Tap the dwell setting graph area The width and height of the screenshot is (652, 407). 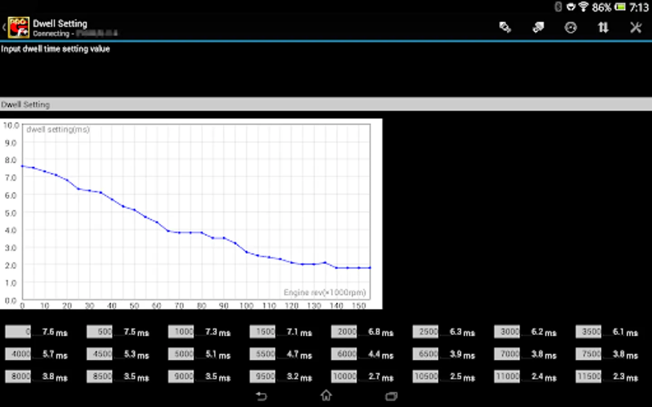coord(196,213)
